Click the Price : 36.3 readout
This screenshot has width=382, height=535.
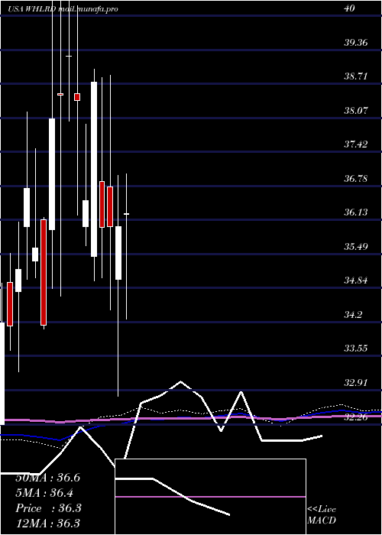pos(48,508)
